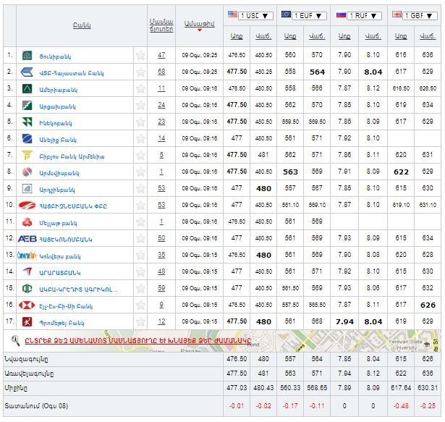Toggle favorite star for Unibank row
Image resolution: width=445 pixels, height=422 pixels.
(140, 55)
